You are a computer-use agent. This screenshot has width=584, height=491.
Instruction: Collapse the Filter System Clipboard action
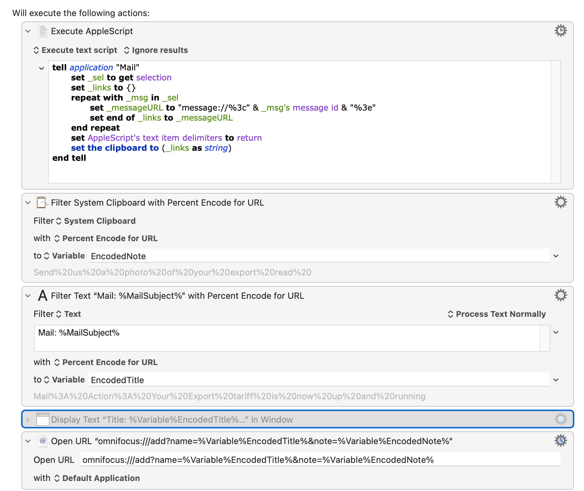point(28,203)
